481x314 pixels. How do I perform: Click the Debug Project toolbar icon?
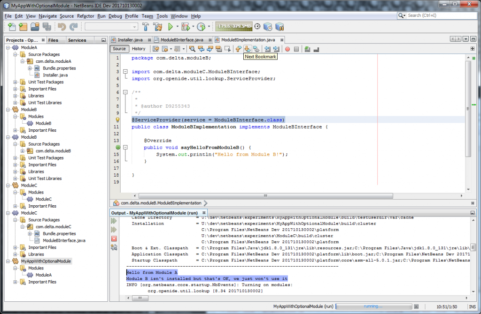pos(186,27)
